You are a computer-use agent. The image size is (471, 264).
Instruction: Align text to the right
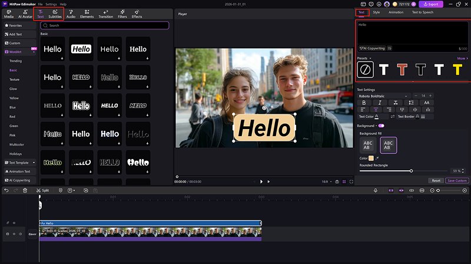(x=389, y=110)
